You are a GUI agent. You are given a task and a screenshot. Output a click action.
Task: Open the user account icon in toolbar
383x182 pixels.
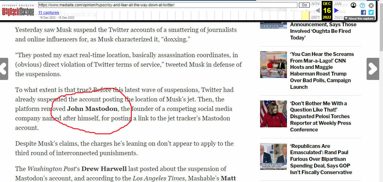click(x=354, y=5)
